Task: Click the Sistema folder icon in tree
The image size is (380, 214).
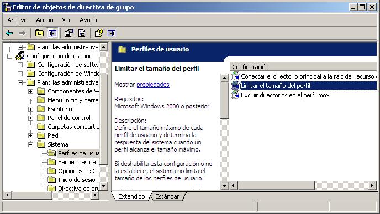Action: click(41, 144)
